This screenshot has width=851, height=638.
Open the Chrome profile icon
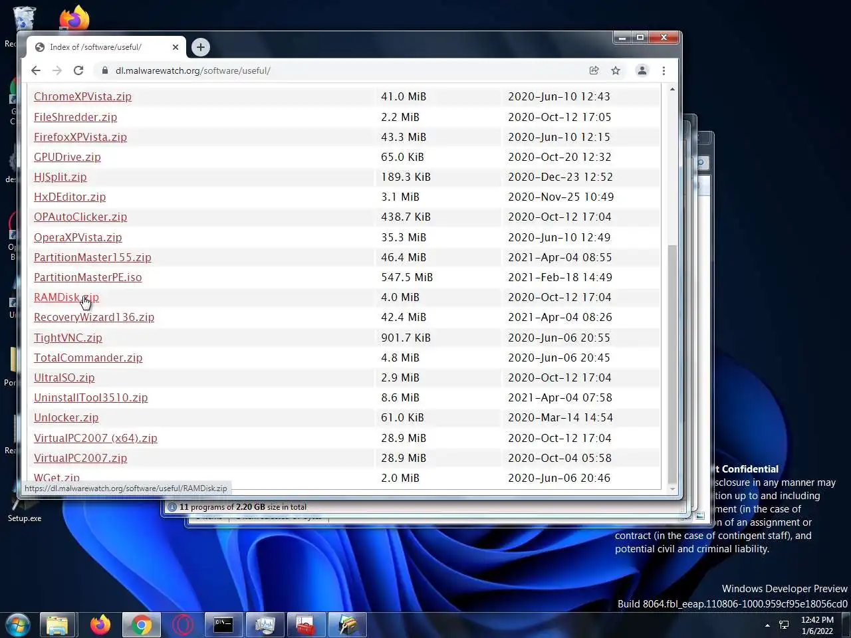point(642,70)
